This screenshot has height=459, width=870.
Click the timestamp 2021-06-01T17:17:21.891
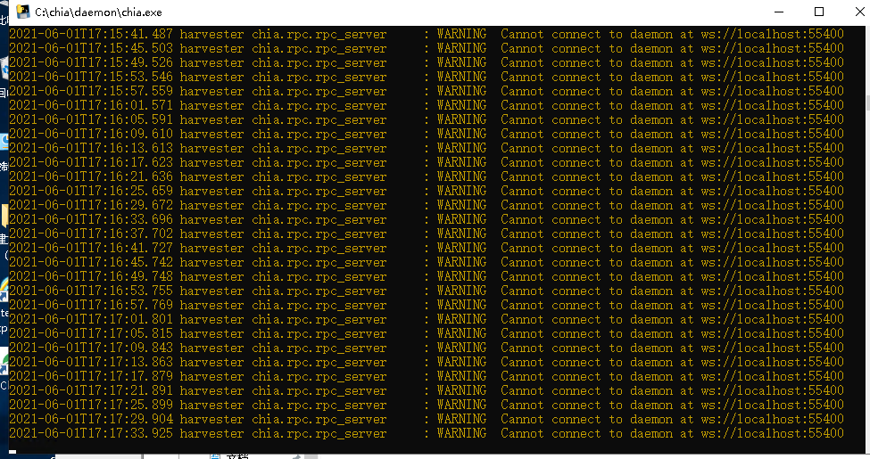point(91,390)
